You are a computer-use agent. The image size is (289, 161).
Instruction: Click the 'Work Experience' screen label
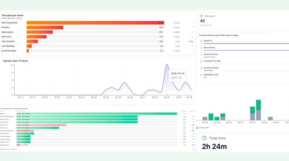tap(9, 23)
